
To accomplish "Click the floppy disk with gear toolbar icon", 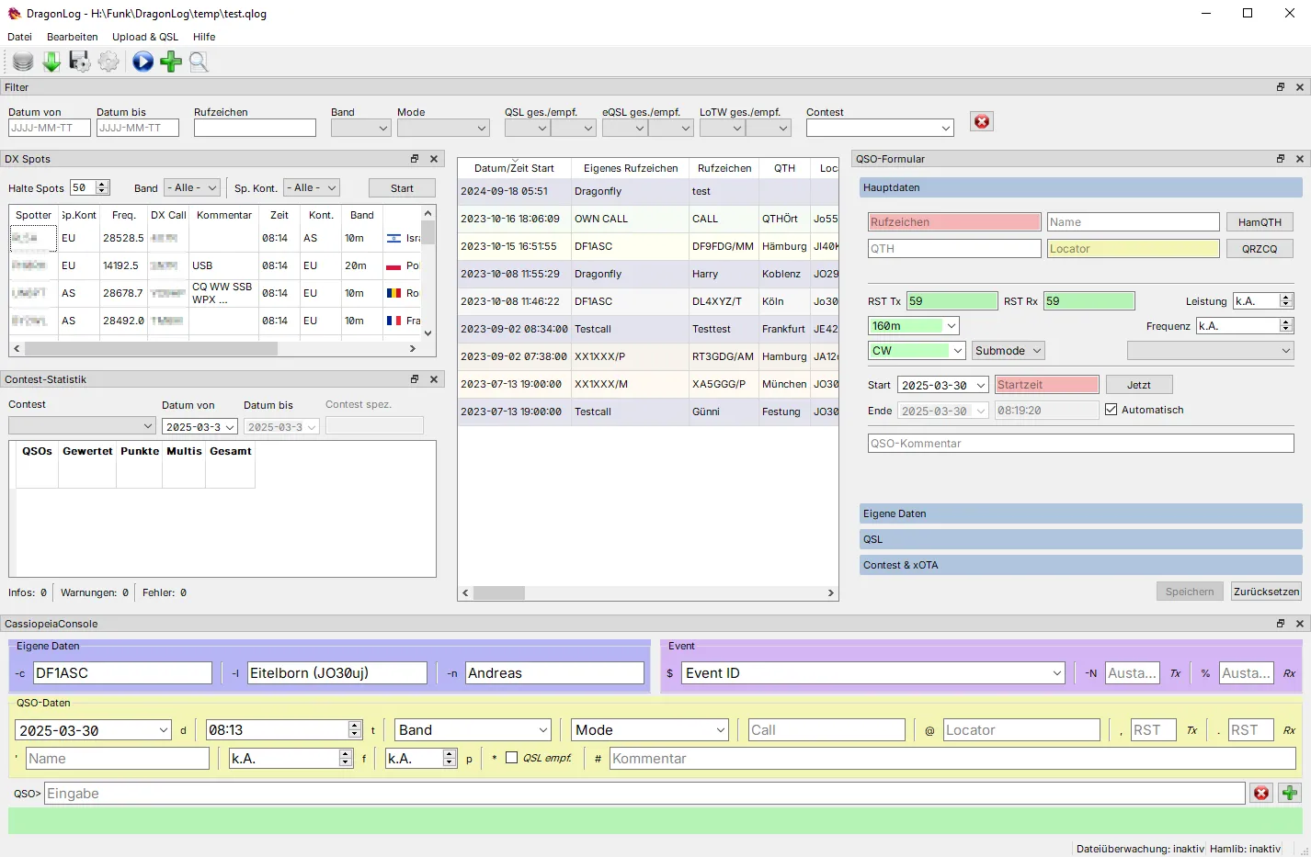I will [80, 62].
